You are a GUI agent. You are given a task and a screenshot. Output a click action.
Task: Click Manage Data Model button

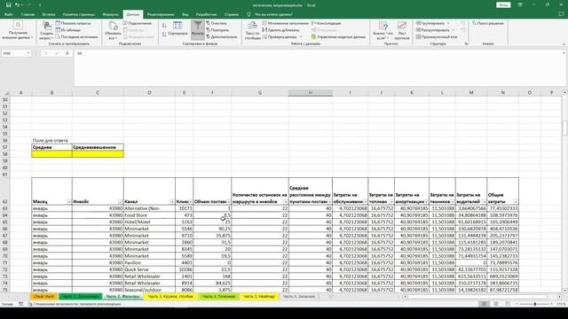tap(338, 37)
